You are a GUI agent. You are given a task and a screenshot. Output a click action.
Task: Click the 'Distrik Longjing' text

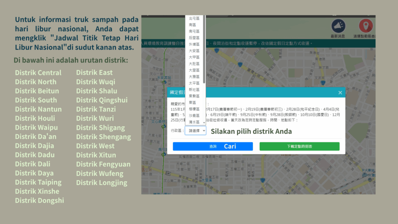click(x=101, y=183)
